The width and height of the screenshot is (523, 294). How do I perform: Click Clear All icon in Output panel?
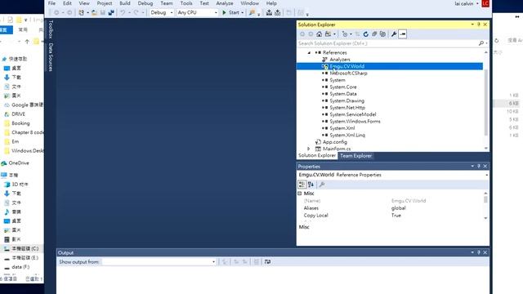tap(256, 261)
